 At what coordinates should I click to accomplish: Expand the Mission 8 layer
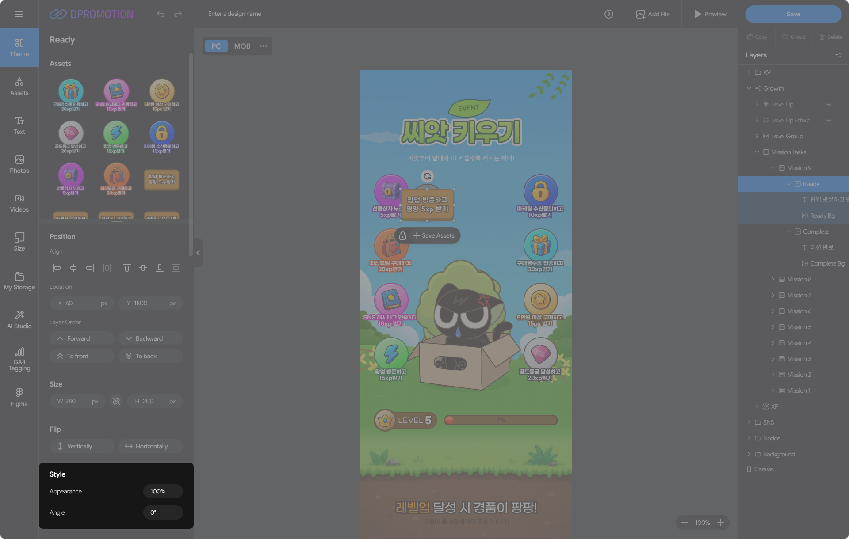[773, 279]
